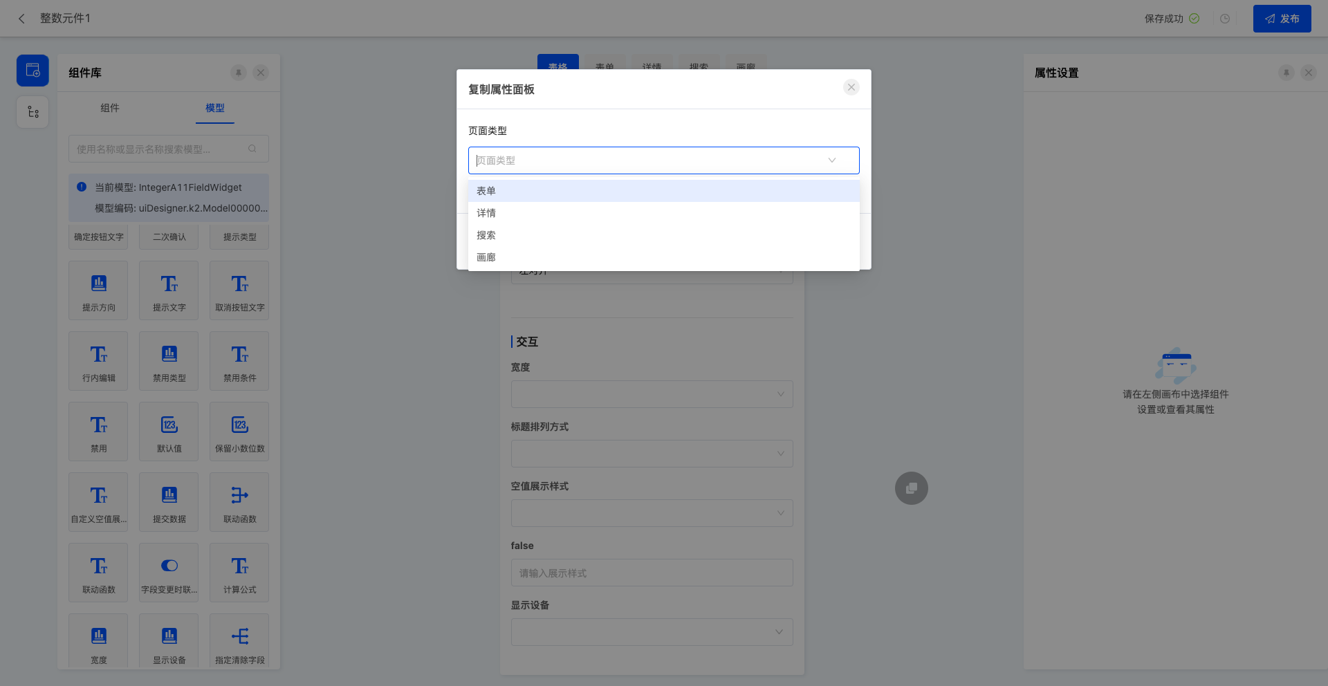
Task: Open the component library sidebar icon
Action: coord(33,71)
